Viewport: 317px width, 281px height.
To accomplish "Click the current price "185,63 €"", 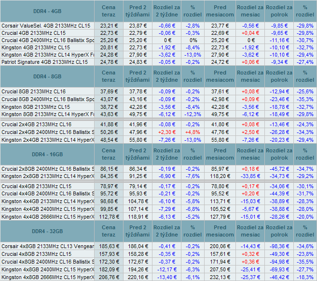I will pos(109,246).
